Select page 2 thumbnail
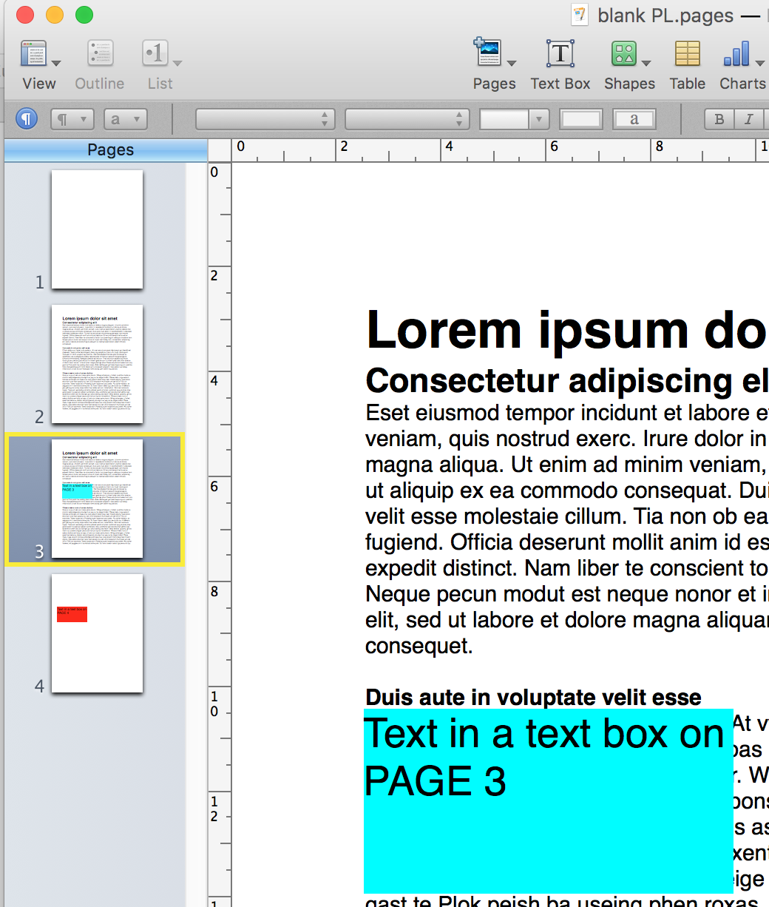This screenshot has height=907, width=769. tap(97, 364)
